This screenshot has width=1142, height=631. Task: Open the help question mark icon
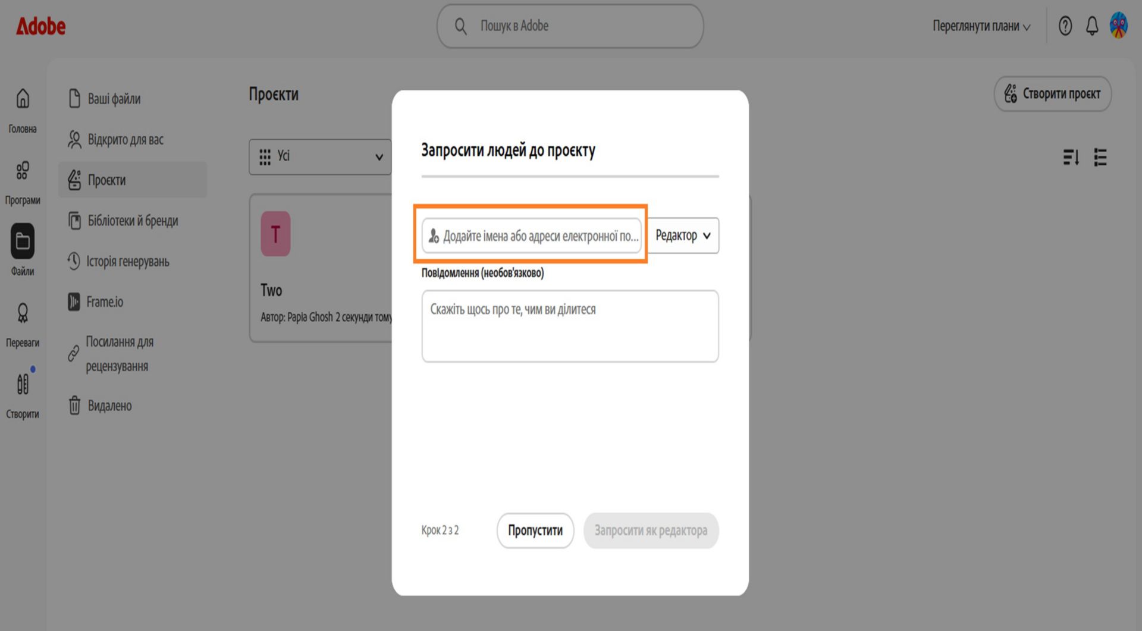pos(1065,26)
